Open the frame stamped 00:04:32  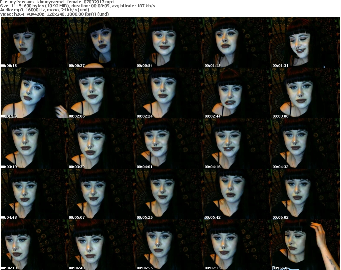(x=306, y=143)
